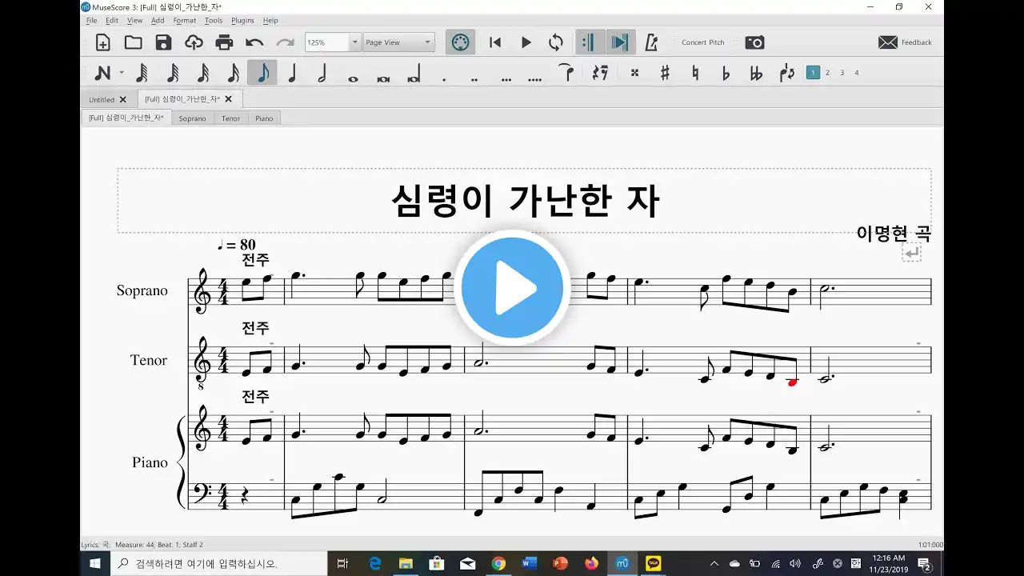
Task: Open the Add menu
Action: pos(158,21)
